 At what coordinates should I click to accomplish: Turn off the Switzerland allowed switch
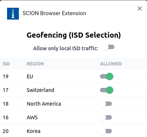click(x=107, y=90)
